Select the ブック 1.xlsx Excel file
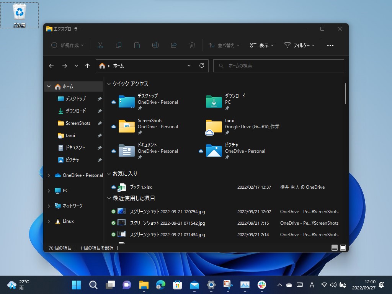392x294 pixels. (141, 187)
